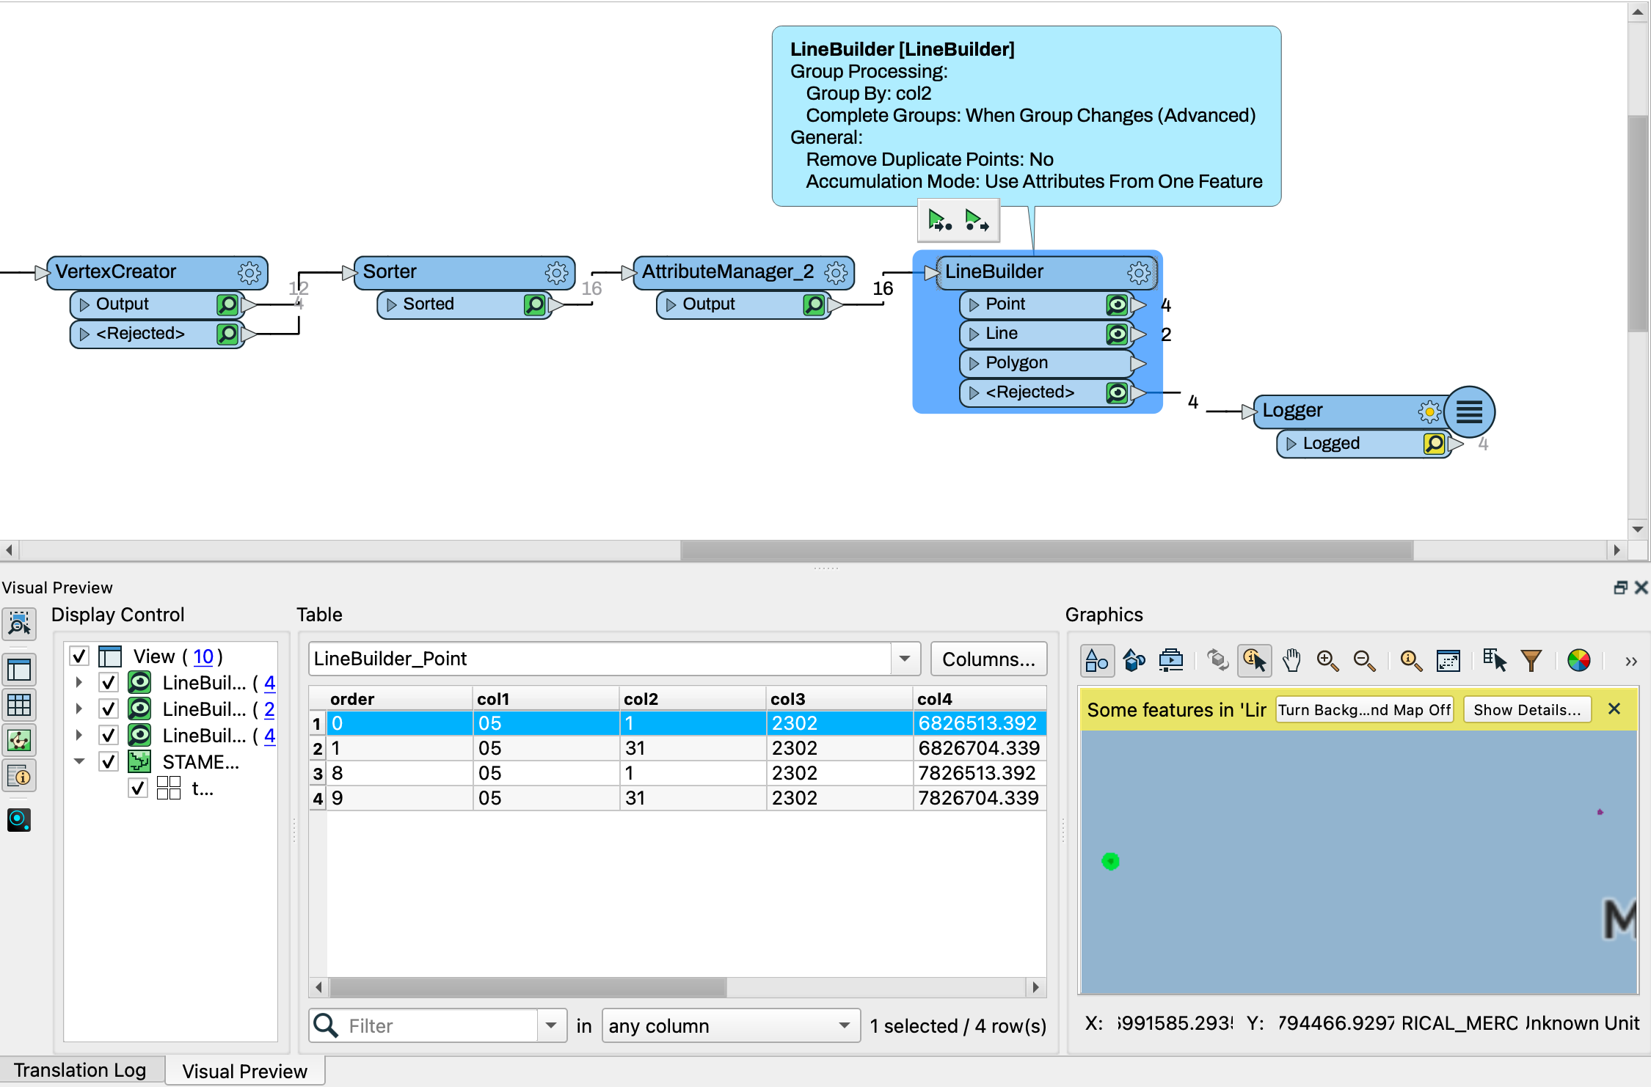This screenshot has height=1087, width=1651.
Task: Click Show Details... button
Action: click(1527, 710)
